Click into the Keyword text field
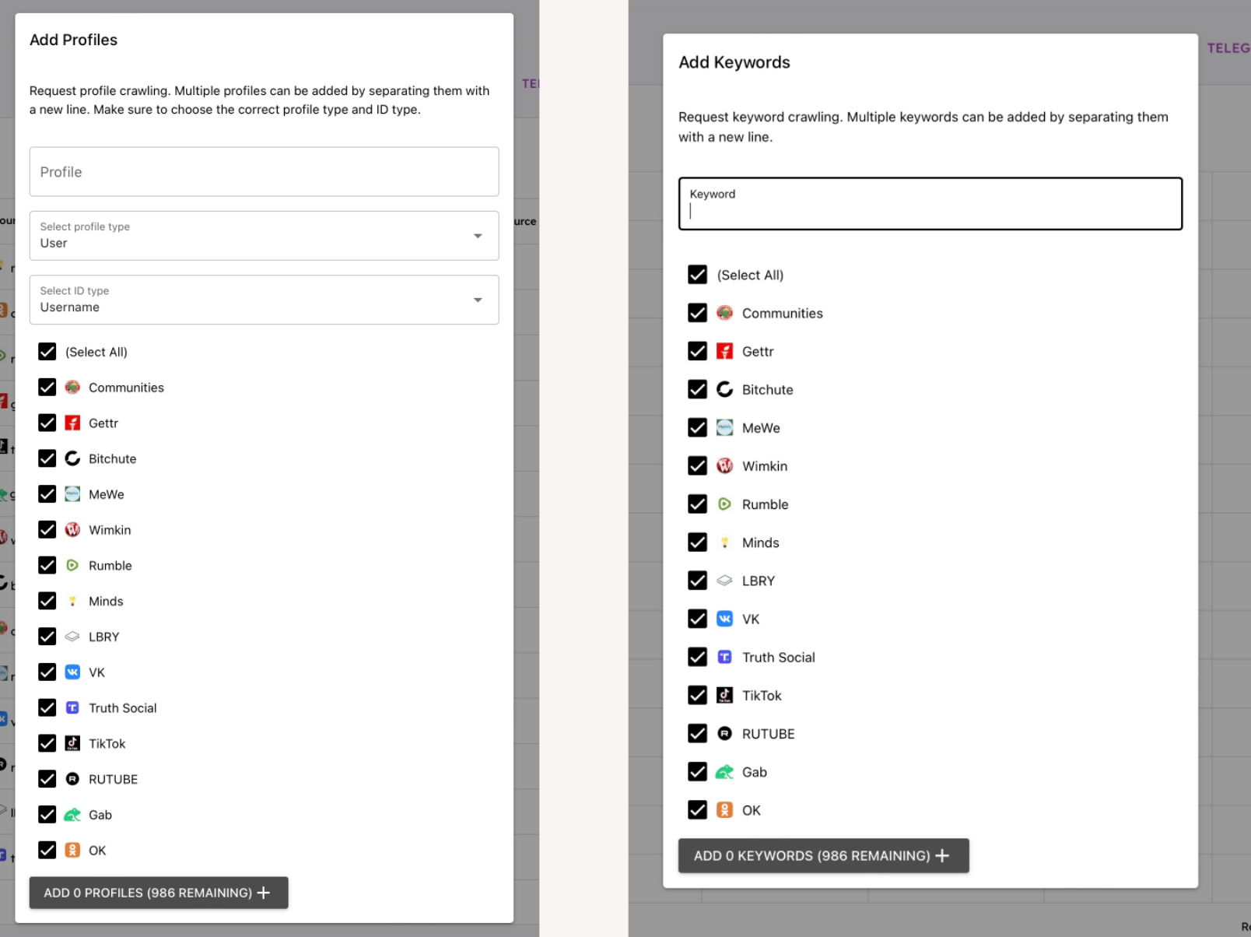Image resolution: width=1251 pixels, height=937 pixels. [930, 204]
